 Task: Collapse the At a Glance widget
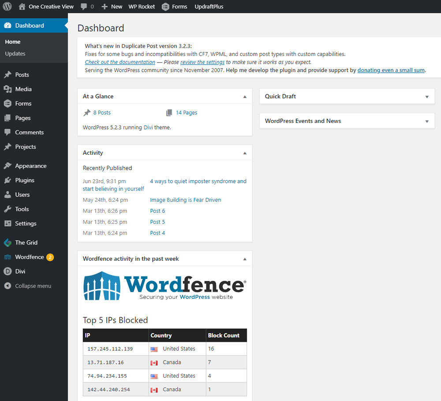tap(245, 97)
